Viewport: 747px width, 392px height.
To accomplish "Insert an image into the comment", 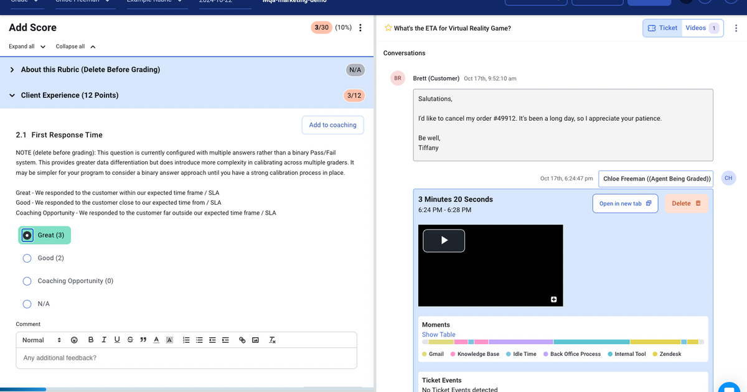I will click(255, 340).
